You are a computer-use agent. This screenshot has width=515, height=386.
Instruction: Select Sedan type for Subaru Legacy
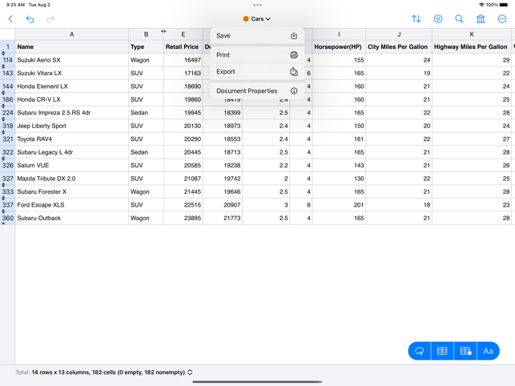(x=146, y=152)
